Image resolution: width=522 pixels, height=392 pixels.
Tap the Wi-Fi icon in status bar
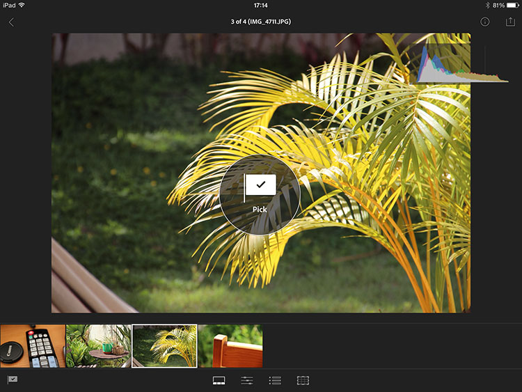22,5
